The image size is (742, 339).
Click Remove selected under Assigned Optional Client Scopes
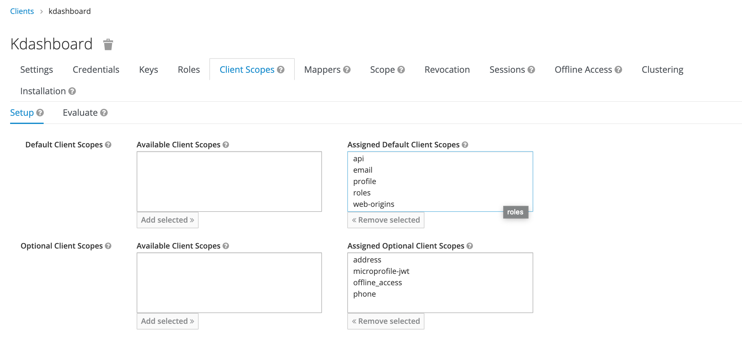(x=386, y=321)
